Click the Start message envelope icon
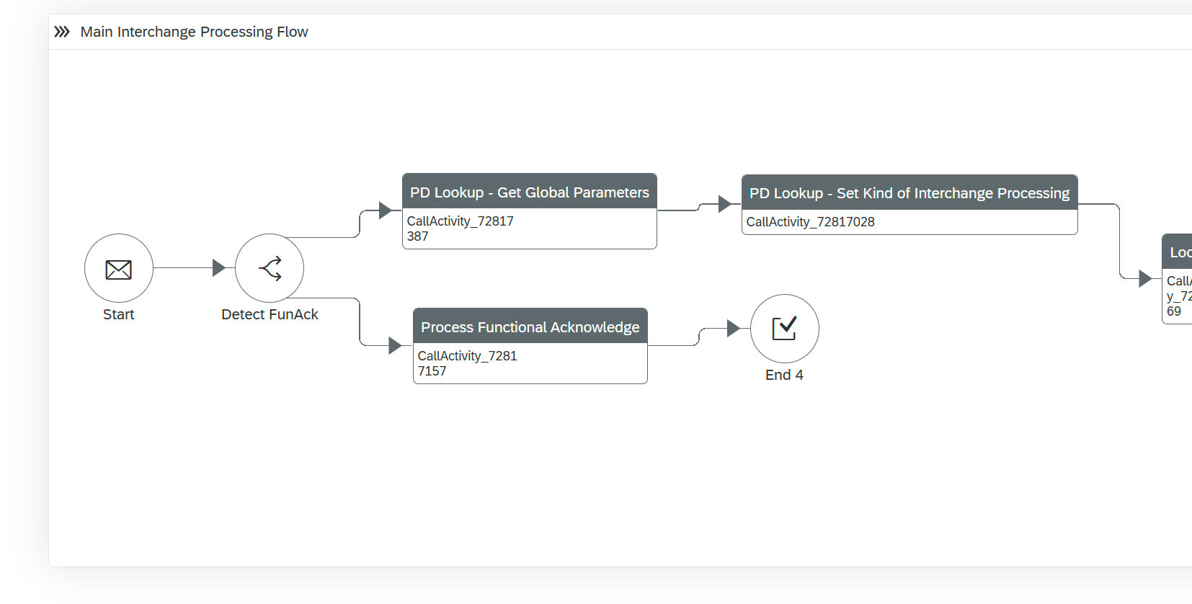This screenshot has height=604, width=1192. pyautogui.click(x=119, y=269)
